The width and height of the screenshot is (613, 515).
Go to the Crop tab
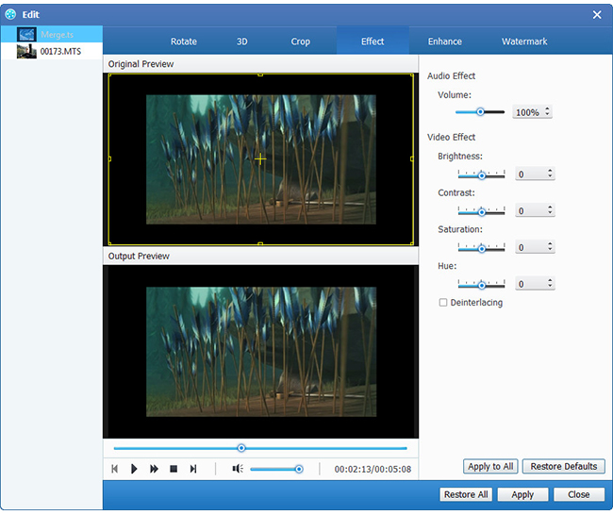coord(300,42)
